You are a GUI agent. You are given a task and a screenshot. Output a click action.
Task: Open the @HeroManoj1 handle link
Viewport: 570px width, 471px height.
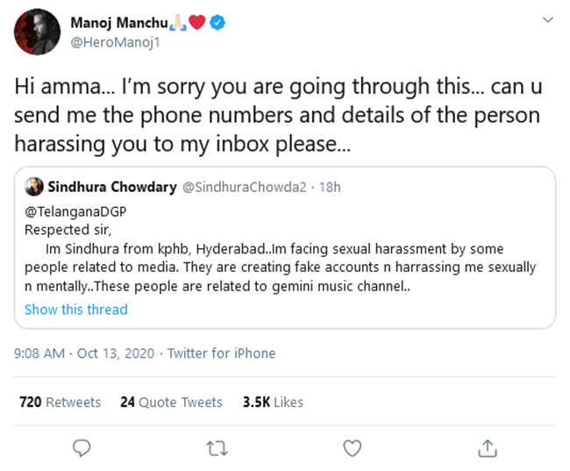103,44
